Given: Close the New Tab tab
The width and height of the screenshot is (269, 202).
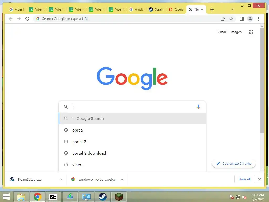Looking at the screenshot, I should 202,9.
